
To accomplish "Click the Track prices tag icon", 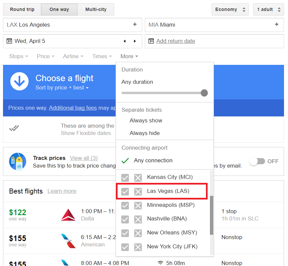I will tap(18, 161).
